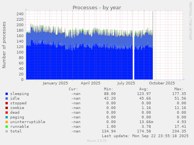Click the gray total legend swatch
The width and height of the screenshot is (194, 145).
click(x=7, y=131)
